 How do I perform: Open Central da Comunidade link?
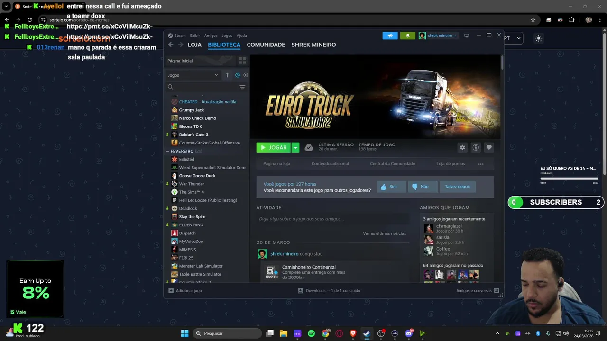[393, 164]
